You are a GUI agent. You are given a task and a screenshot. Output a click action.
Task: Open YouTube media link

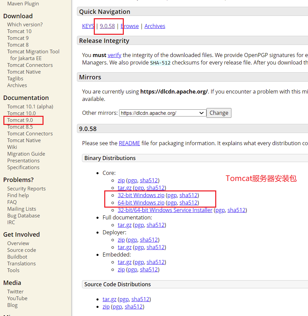point(17,298)
